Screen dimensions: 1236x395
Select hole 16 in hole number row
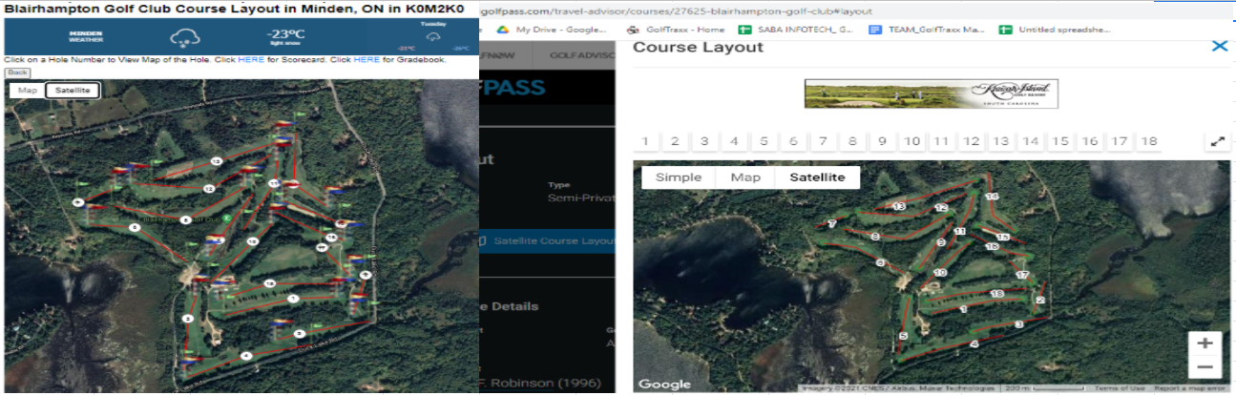click(x=1089, y=141)
